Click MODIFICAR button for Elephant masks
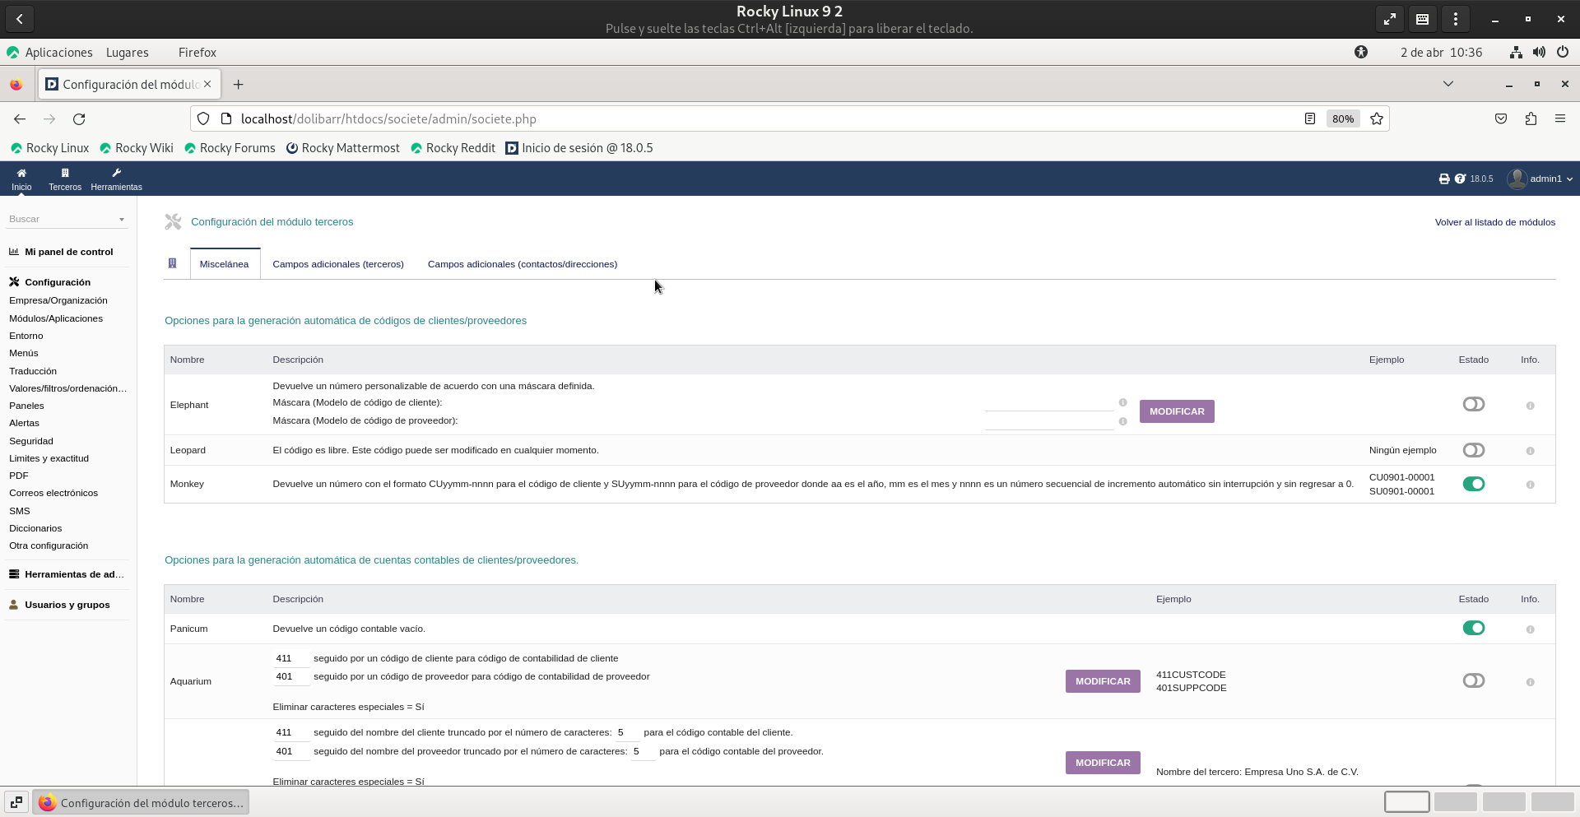Image resolution: width=1580 pixels, height=817 pixels. point(1176,411)
